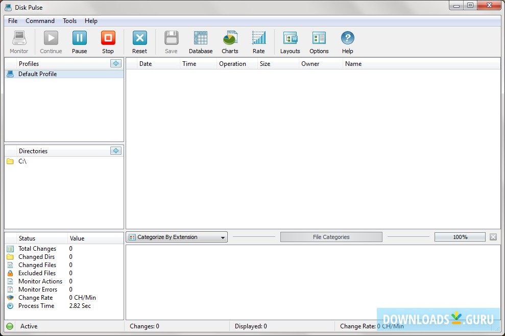Click the Continue toolbar button
Viewport: 505px width, 336px height.
coord(51,42)
